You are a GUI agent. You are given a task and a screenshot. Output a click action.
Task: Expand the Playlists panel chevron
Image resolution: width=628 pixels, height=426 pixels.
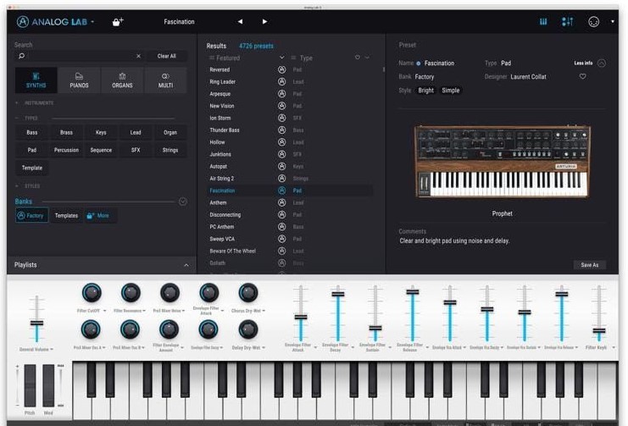pos(186,265)
